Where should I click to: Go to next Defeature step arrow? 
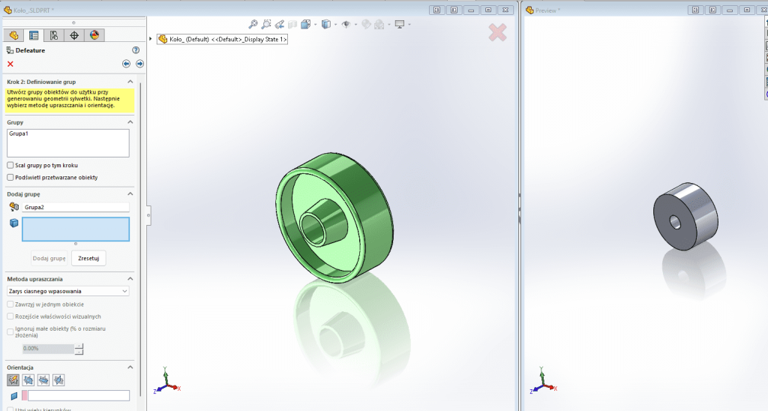click(139, 64)
